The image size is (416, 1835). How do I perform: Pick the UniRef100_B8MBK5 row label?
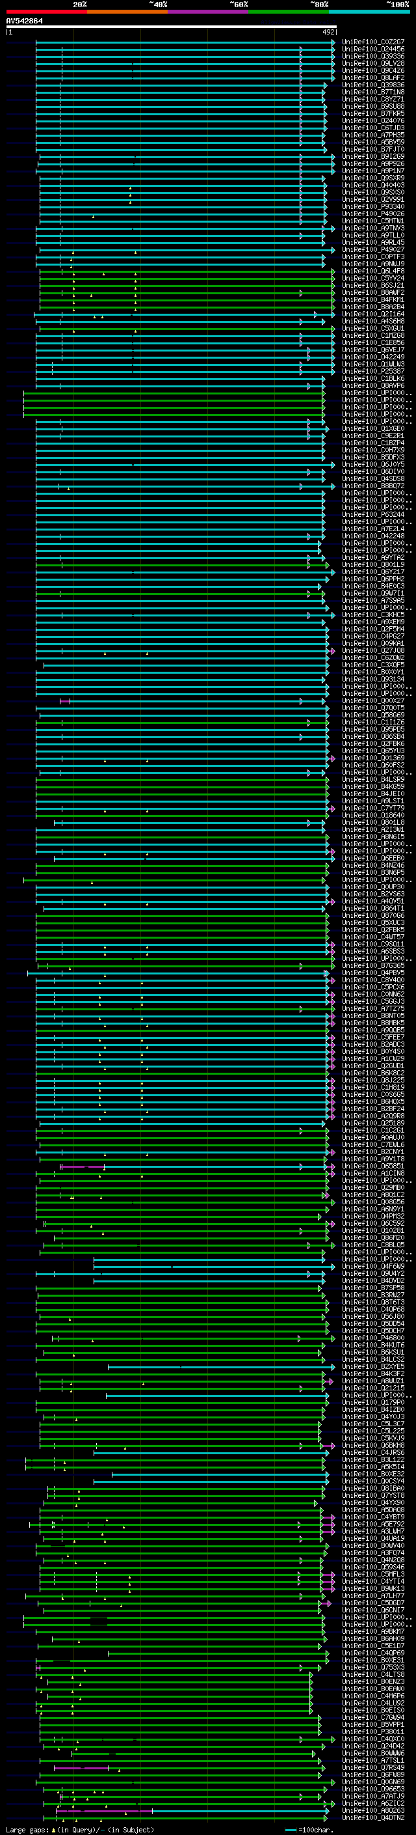(x=373, y=1023)
